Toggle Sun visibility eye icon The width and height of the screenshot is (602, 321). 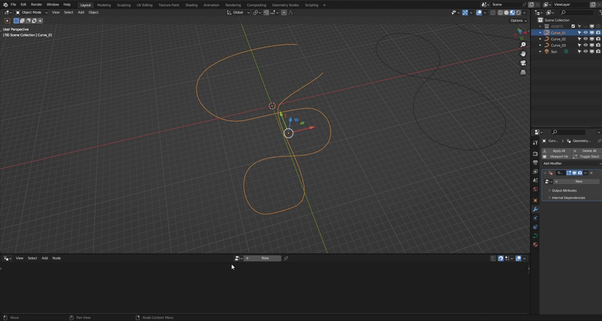tap(585, 51)
